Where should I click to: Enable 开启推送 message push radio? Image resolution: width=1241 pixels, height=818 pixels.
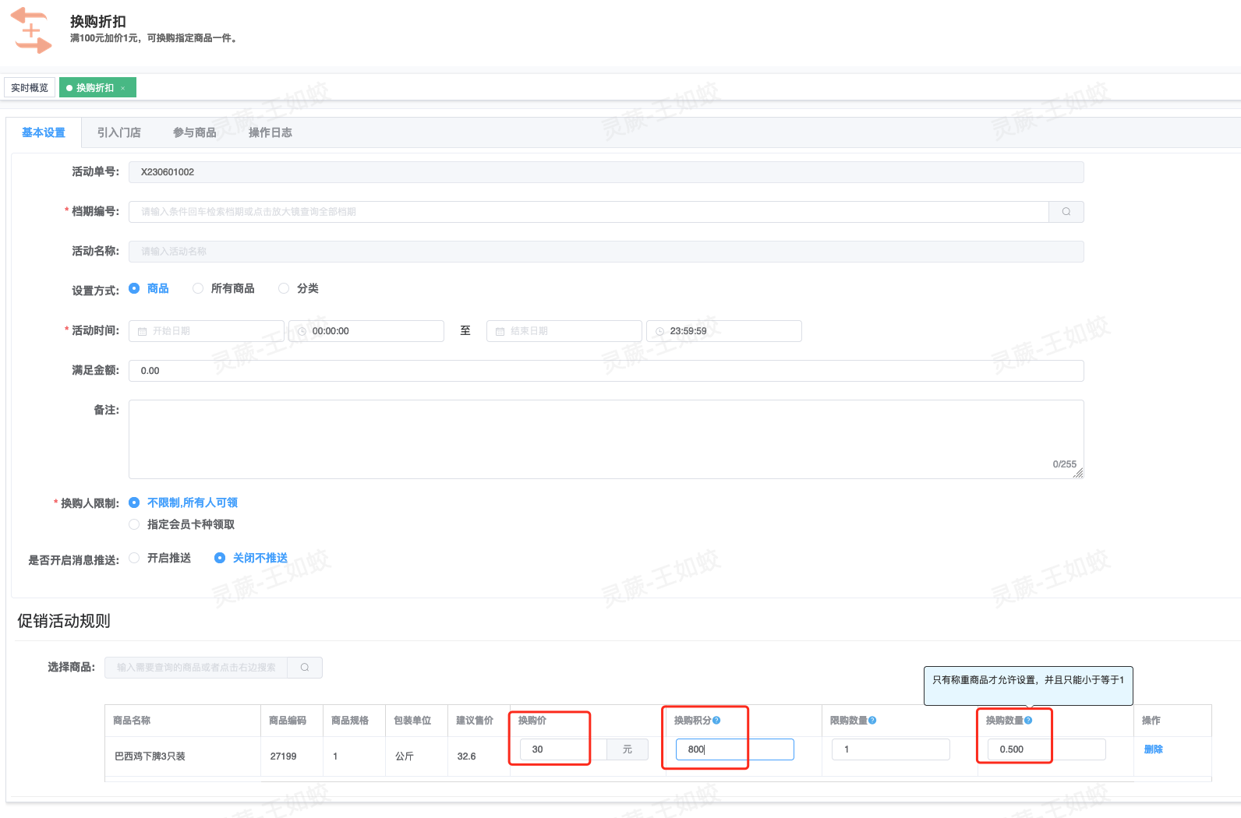coord(134,558)
